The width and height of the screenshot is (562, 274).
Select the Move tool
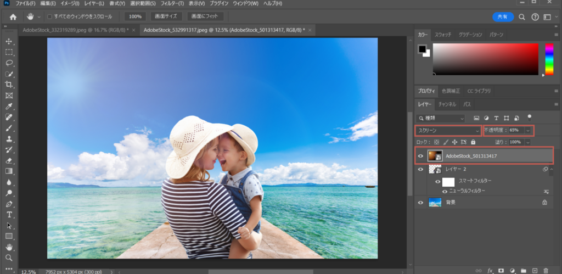(x=9, y=42)
